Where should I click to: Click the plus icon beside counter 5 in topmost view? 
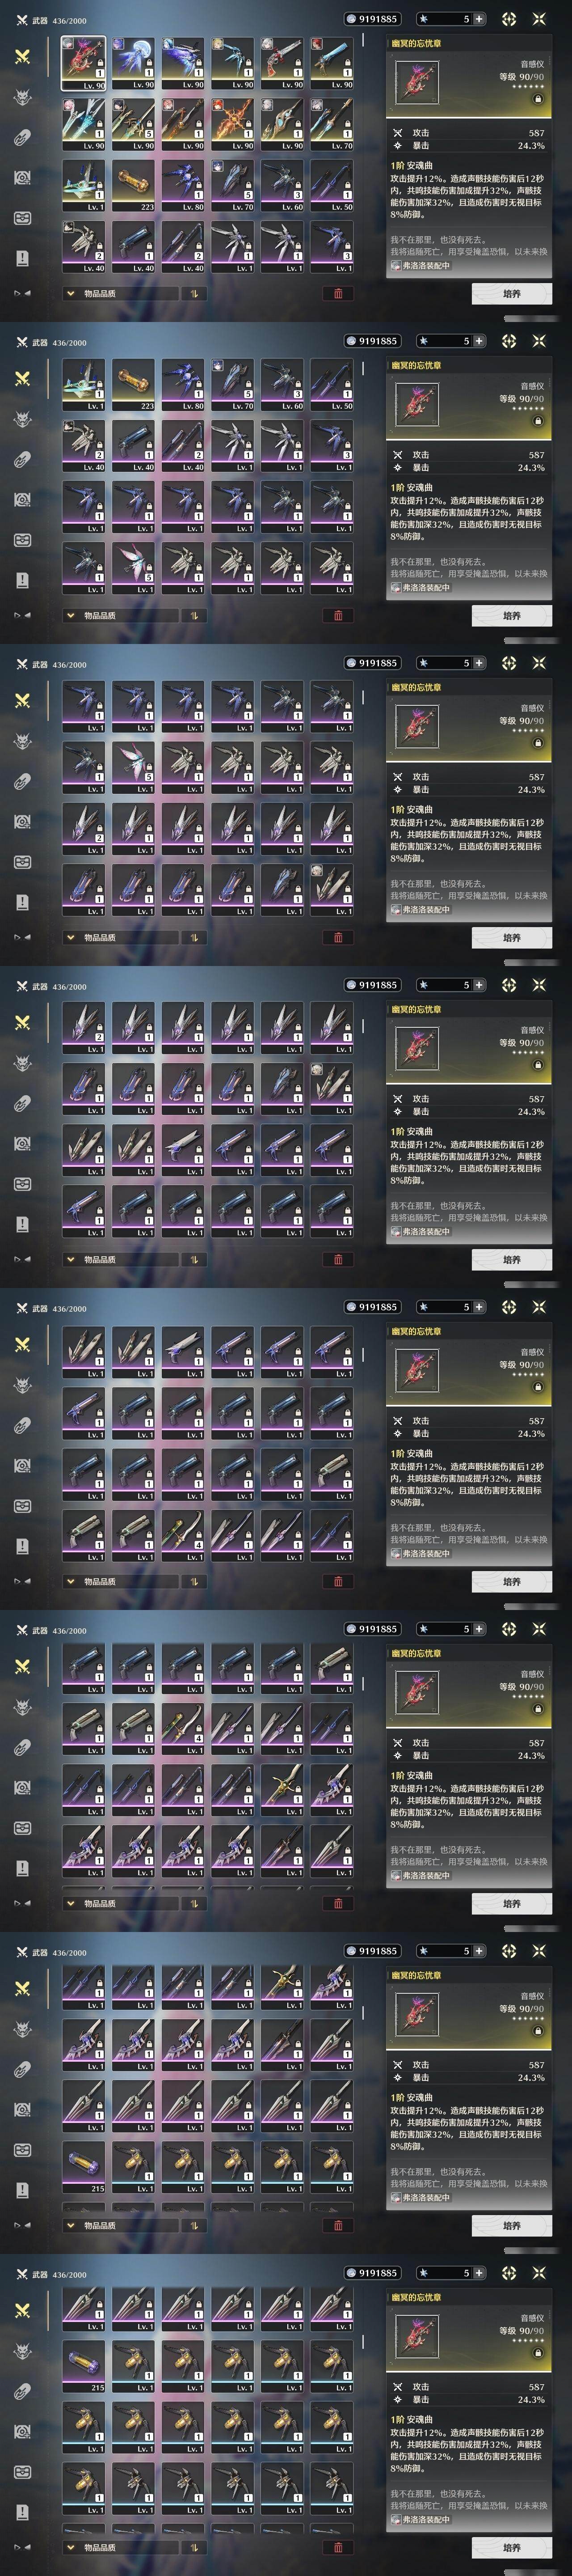coord(479,19)
